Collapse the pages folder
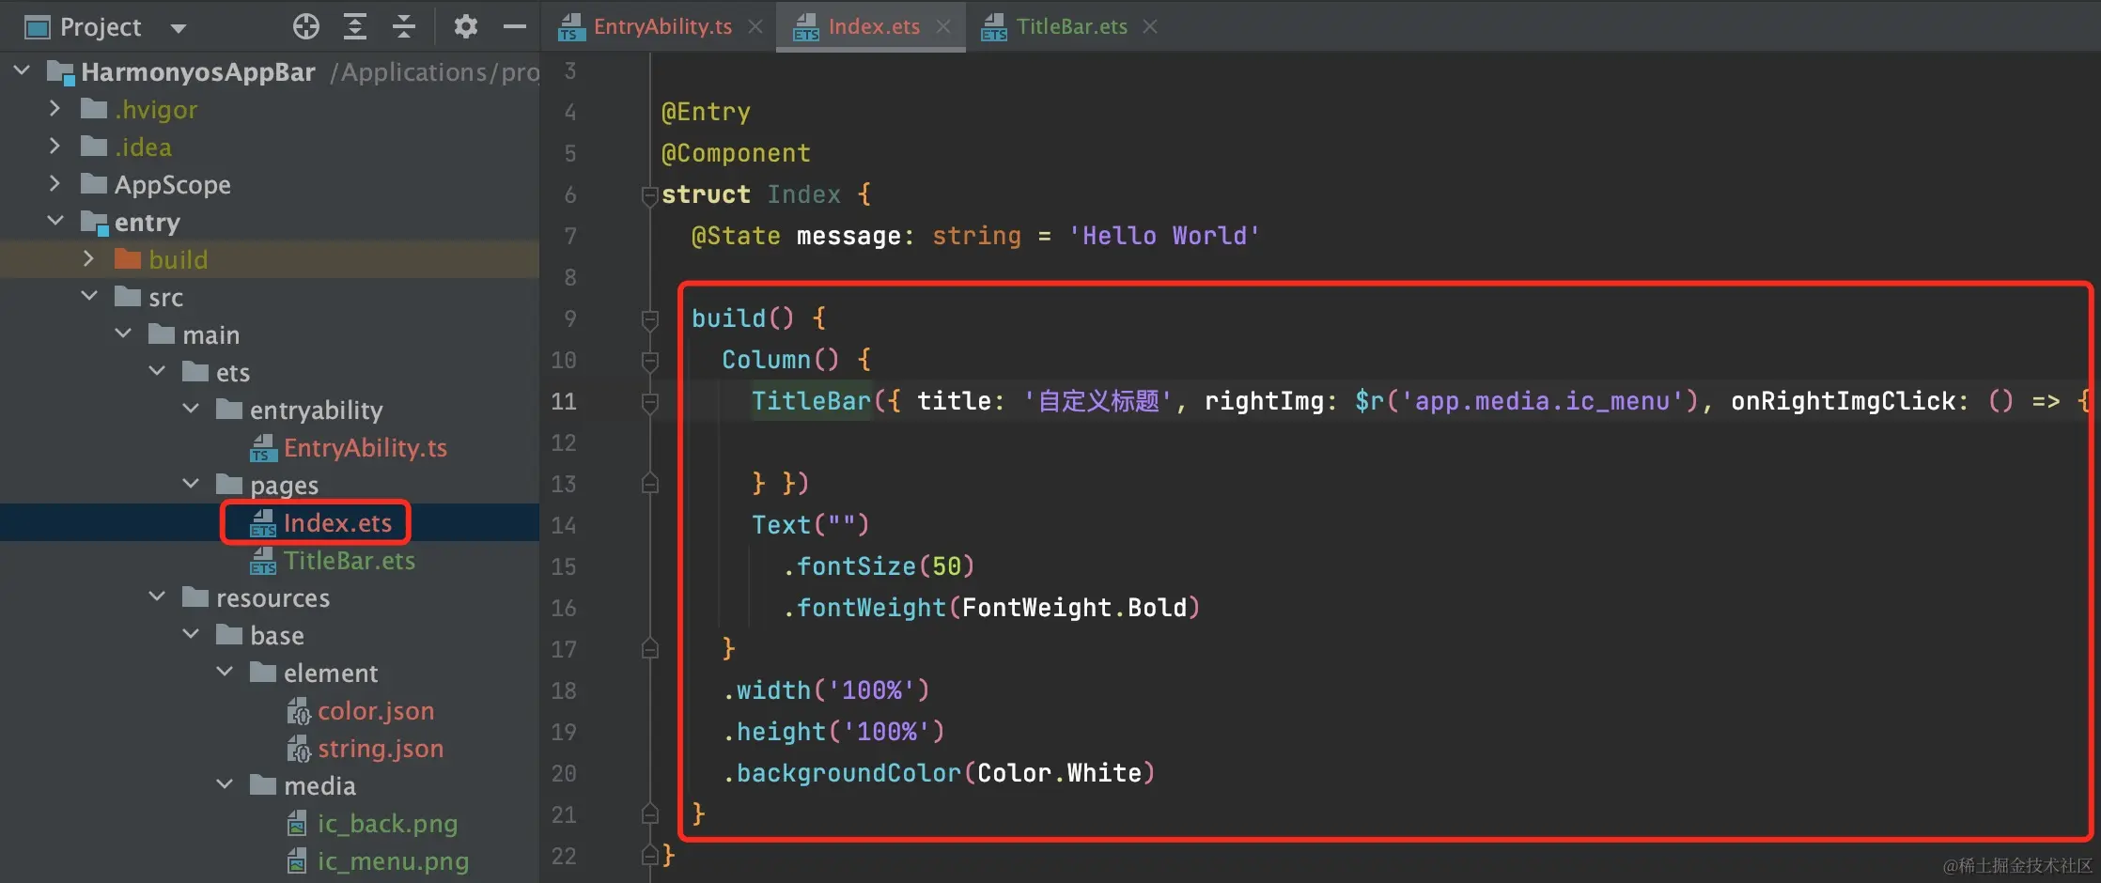Image resolution: width=2101 pixels, height=883 pixels. [x=191, y=484]
